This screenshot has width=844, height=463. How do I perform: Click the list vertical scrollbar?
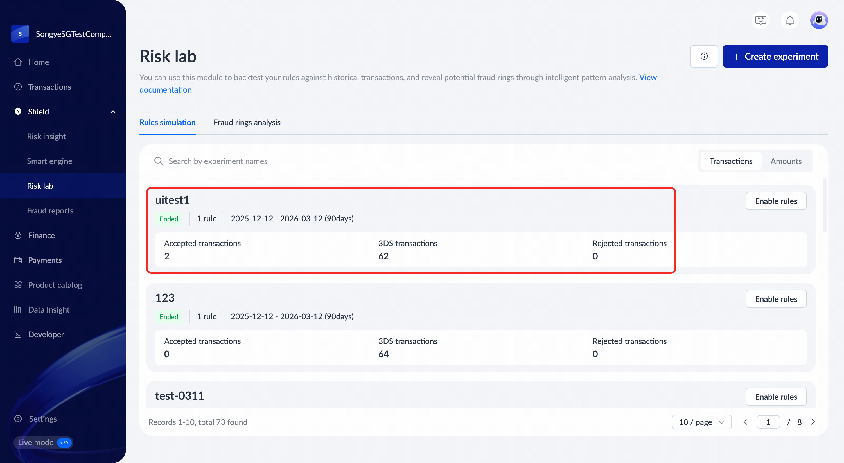coord(825,205)
